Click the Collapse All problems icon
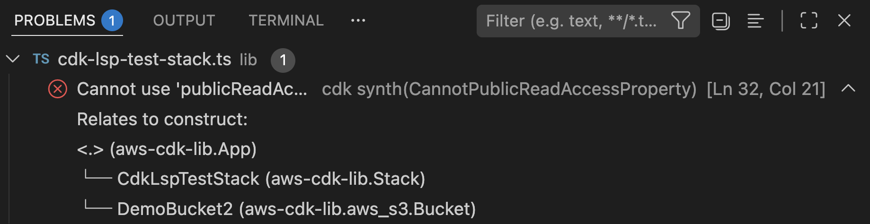870x224 pixels. 721,21
